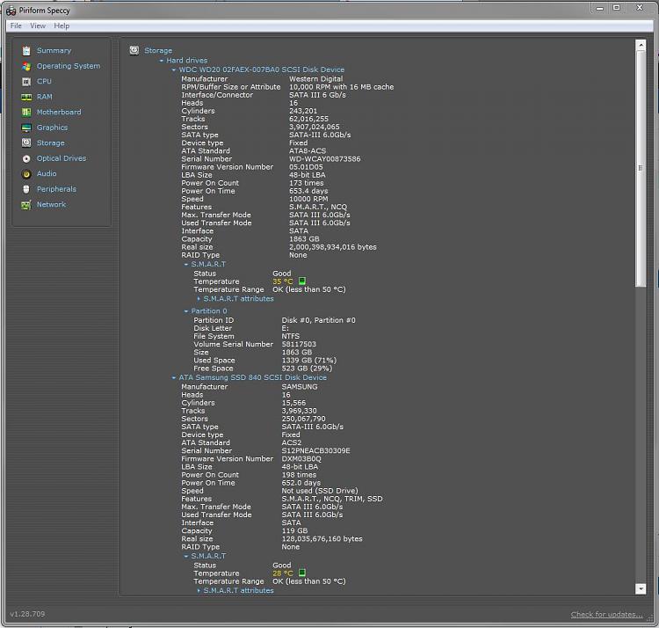Open the CPU section
Image resolution: width=659 pixels, height=628 pixels.
[x=44, y=81]
